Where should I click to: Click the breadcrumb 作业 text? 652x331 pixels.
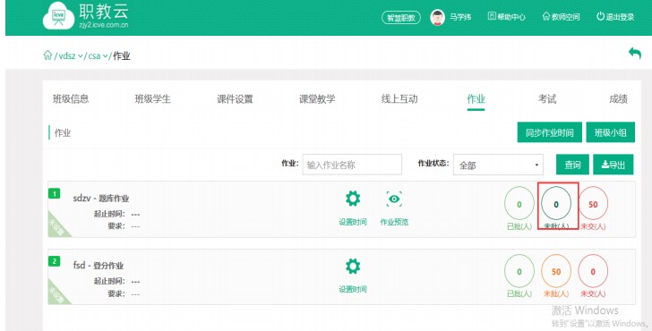122,56
